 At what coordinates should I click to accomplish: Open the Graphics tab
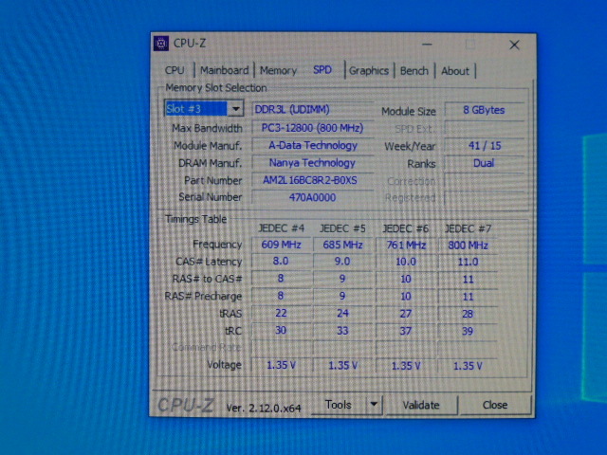[x=369, y=71]
